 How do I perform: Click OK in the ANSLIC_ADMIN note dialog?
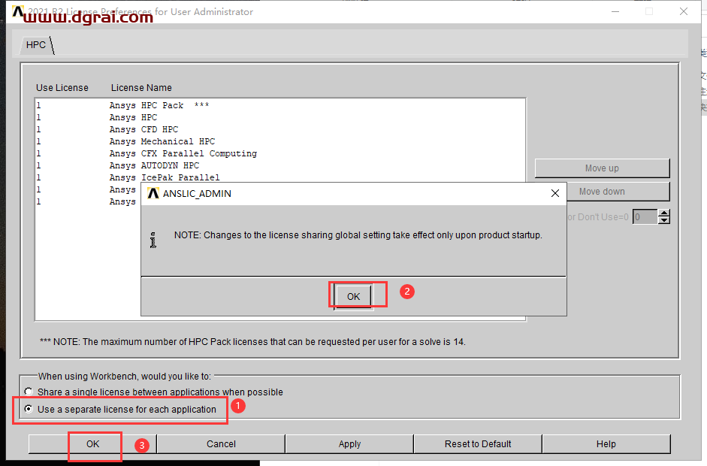tap(353, 296)
